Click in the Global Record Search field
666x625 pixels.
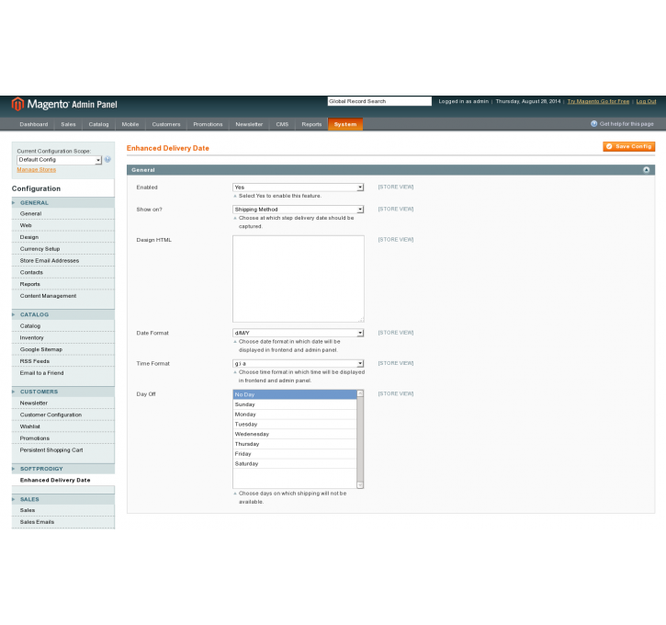coord(378,101)
